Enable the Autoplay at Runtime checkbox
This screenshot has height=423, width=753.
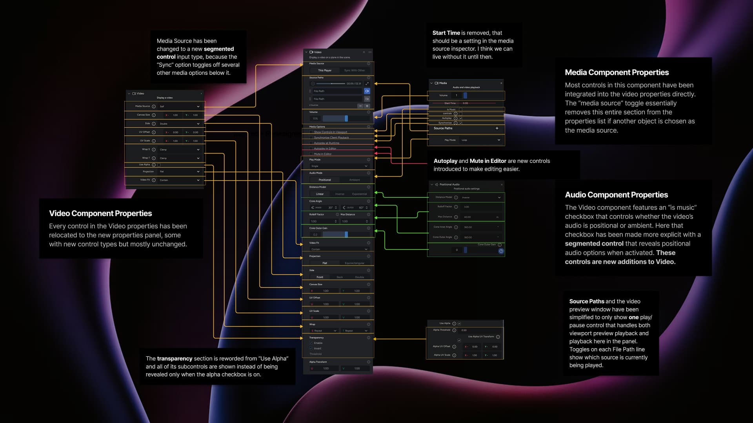point(311,143)
